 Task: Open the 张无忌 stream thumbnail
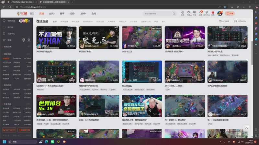coord(99,37)
